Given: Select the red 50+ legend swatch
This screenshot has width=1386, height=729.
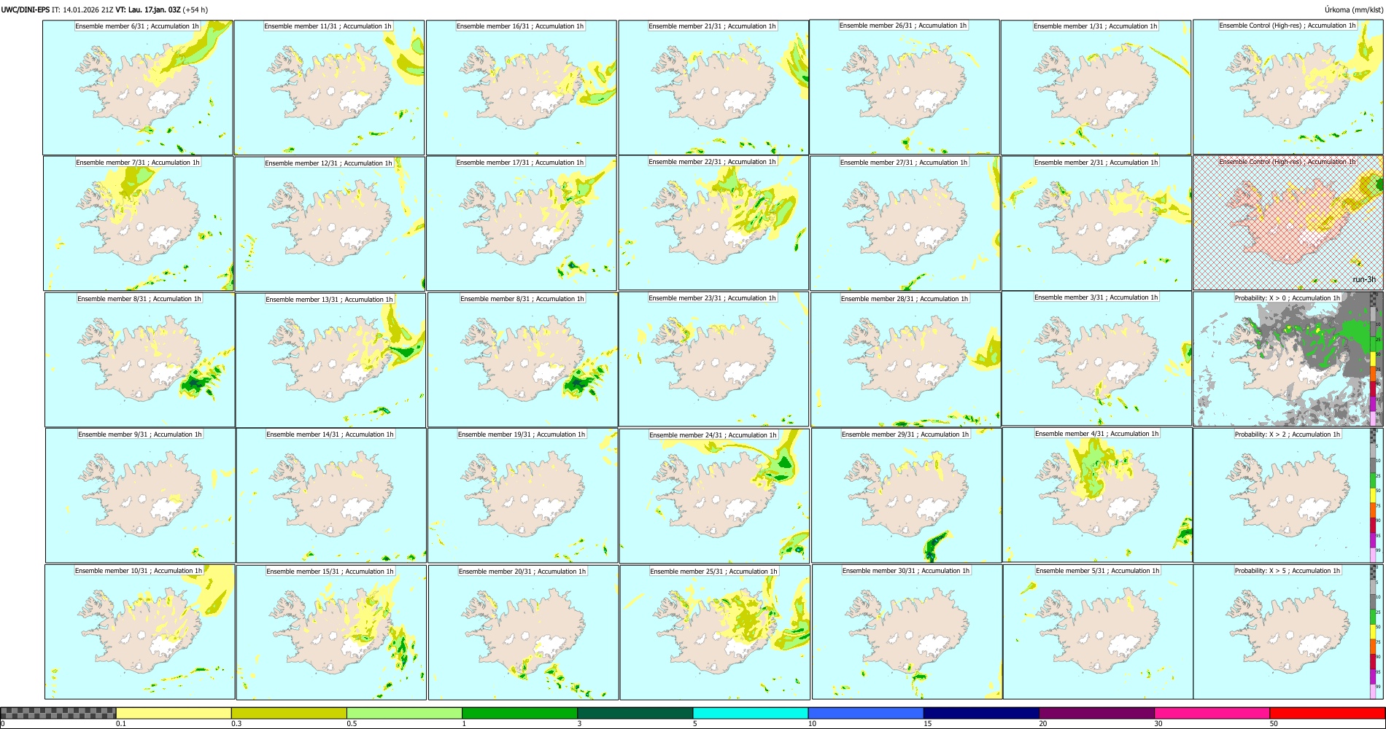Looking at the screenshot, I should click(x=1327, y=713).
